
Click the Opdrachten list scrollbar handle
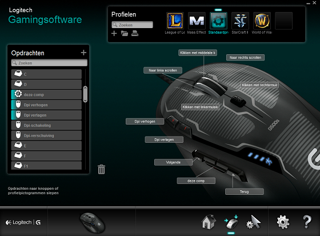[85, 94]
